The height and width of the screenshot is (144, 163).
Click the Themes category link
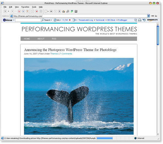[x=54, y=54]
